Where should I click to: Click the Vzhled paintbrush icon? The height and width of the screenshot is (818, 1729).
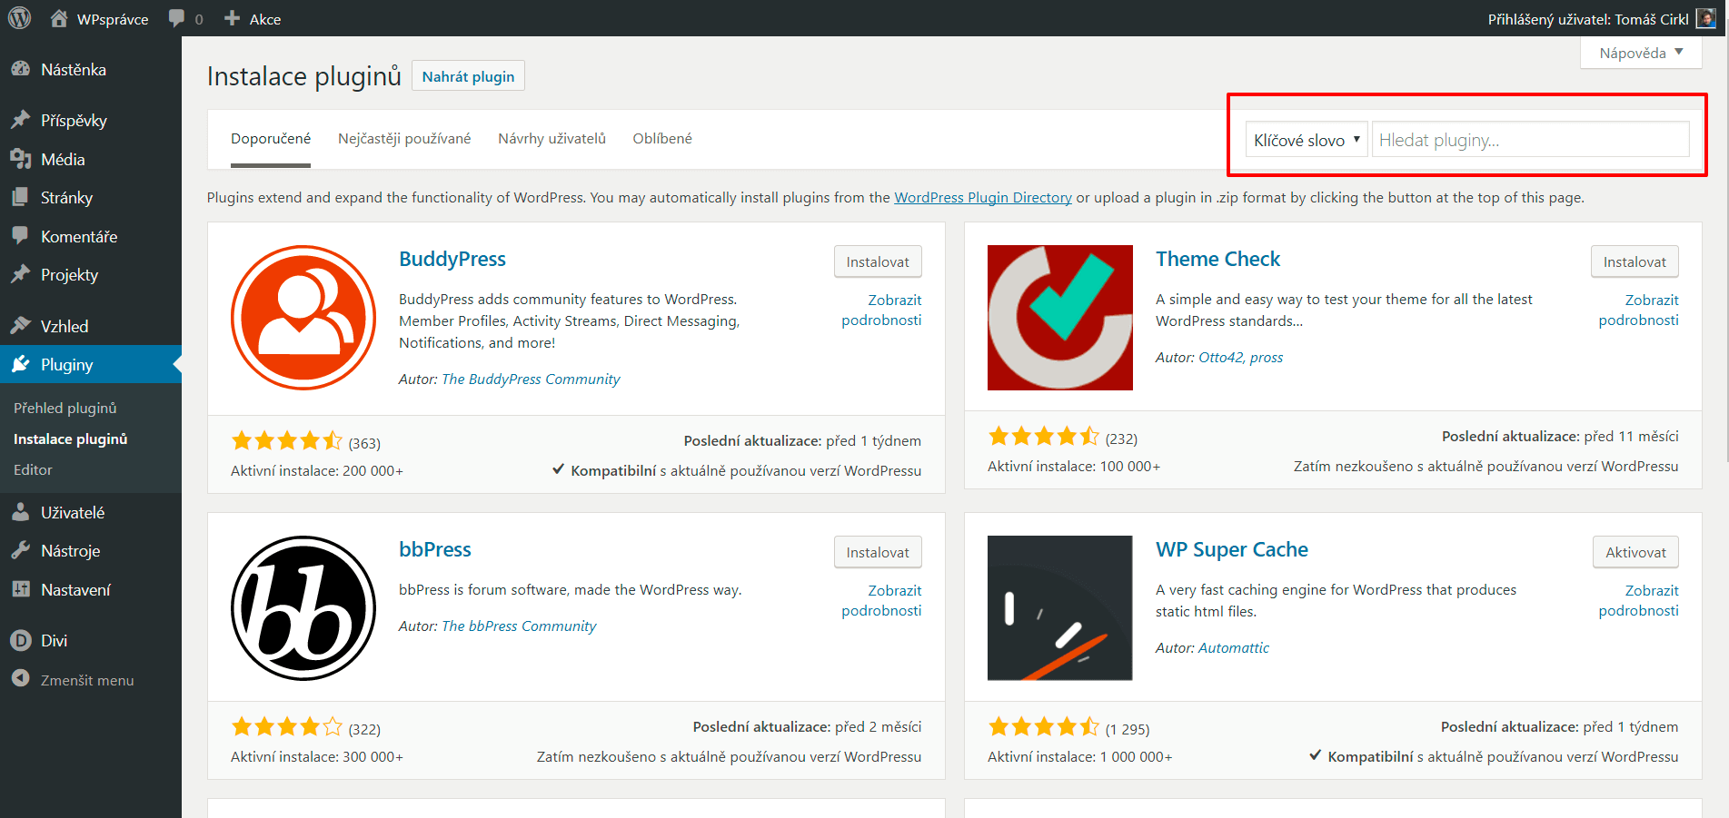[20, 326]
